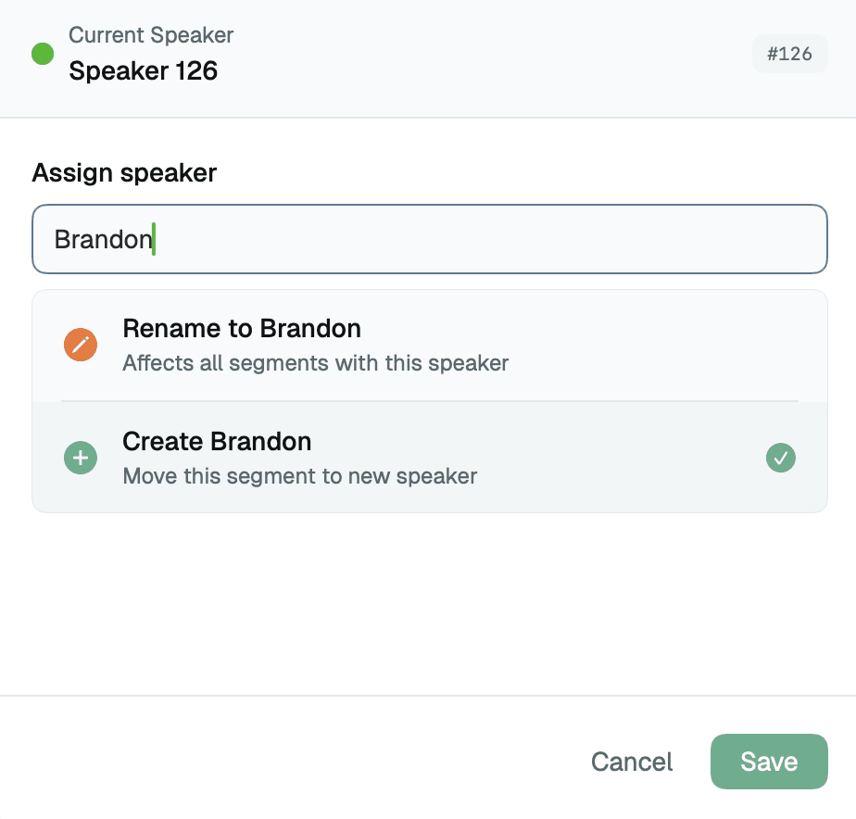
Task: Click the green speaker status dot
Action: (x=42, y=54)
